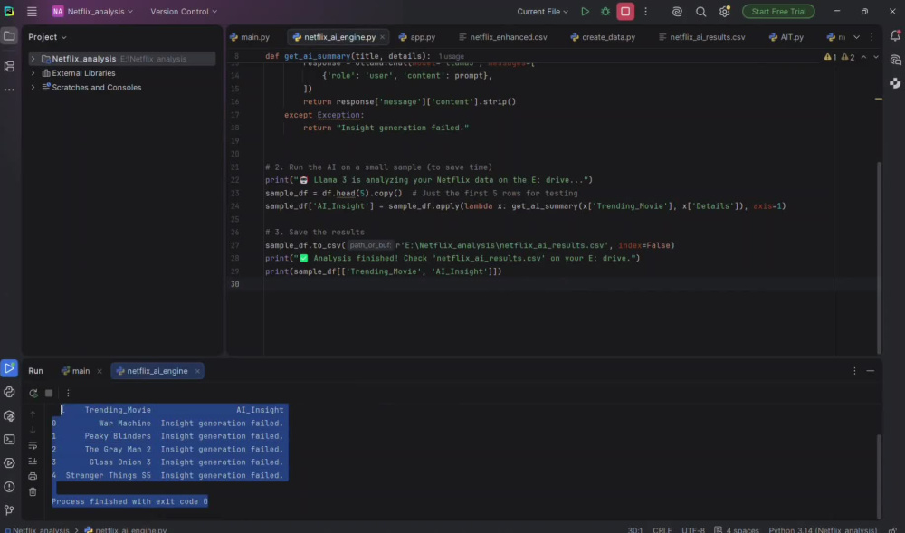
Task: Open the Project view selector dropdown
Action: [x=47, y=37]
